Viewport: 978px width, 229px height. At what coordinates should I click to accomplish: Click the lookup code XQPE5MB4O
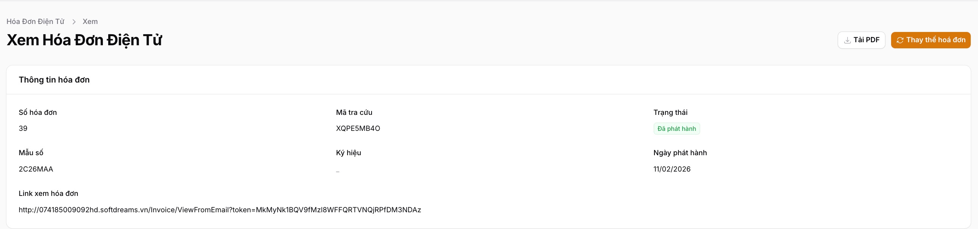click(358, 129)
